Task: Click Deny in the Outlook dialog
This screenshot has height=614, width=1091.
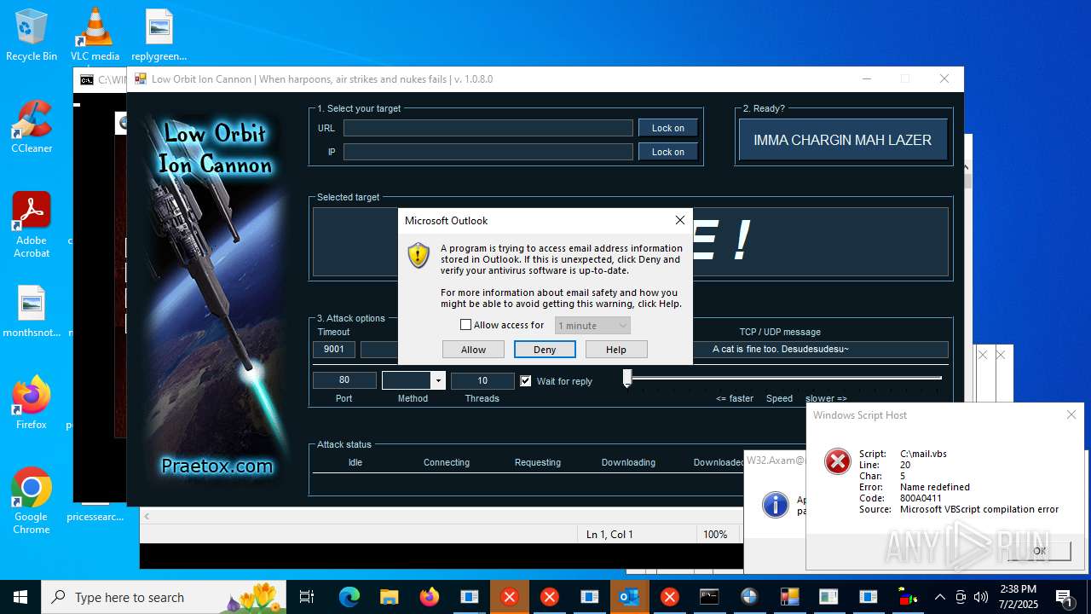Action: (x=545, y=350)
